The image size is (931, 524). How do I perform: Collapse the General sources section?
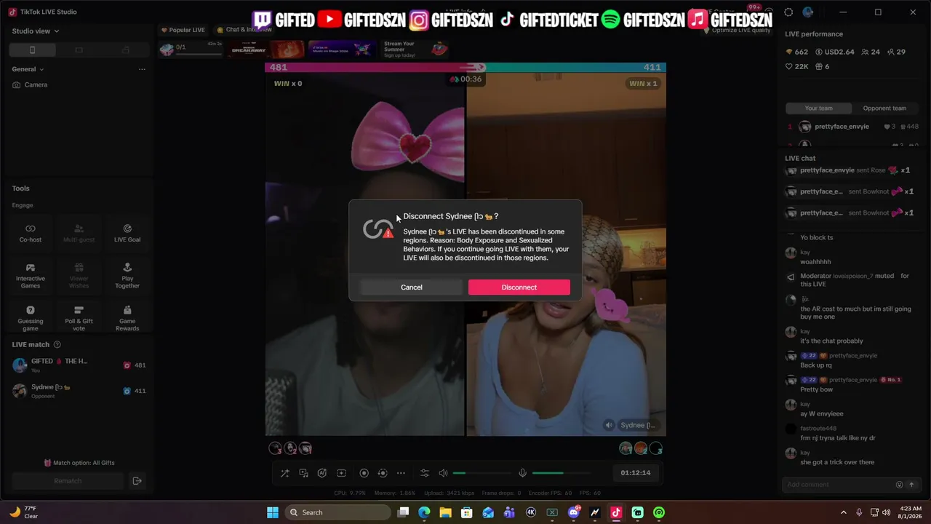28,69
